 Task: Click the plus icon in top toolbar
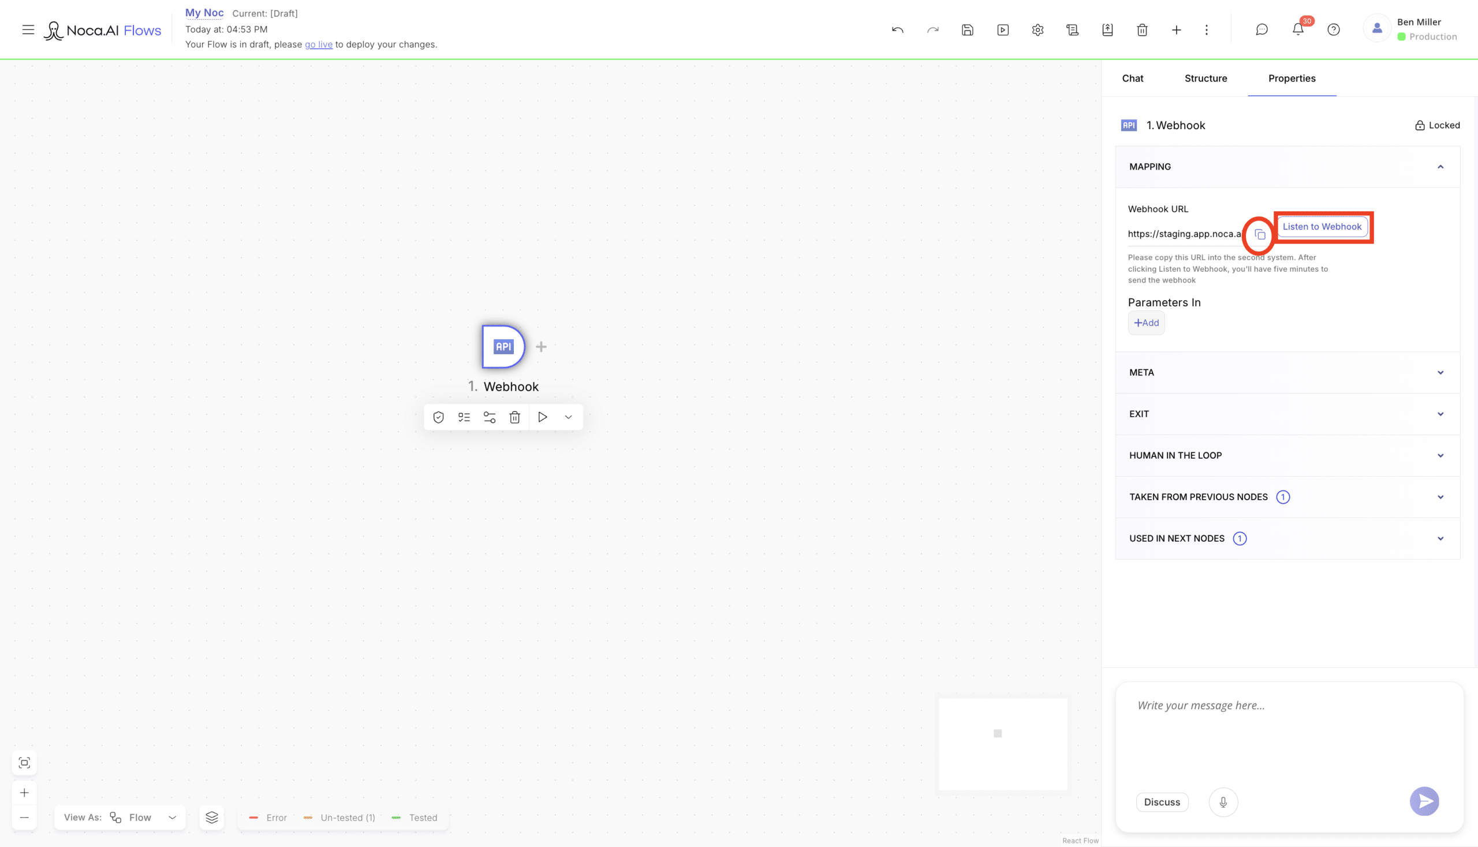click(1177, 29)
